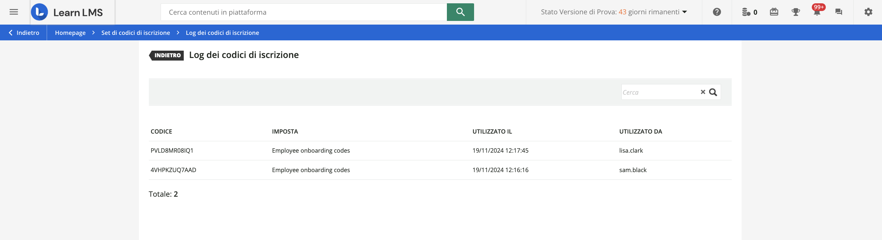The width and height of the screenshot is (882, 240).
Task: Run log search via magnifier icon
Action: coord(713,92)
